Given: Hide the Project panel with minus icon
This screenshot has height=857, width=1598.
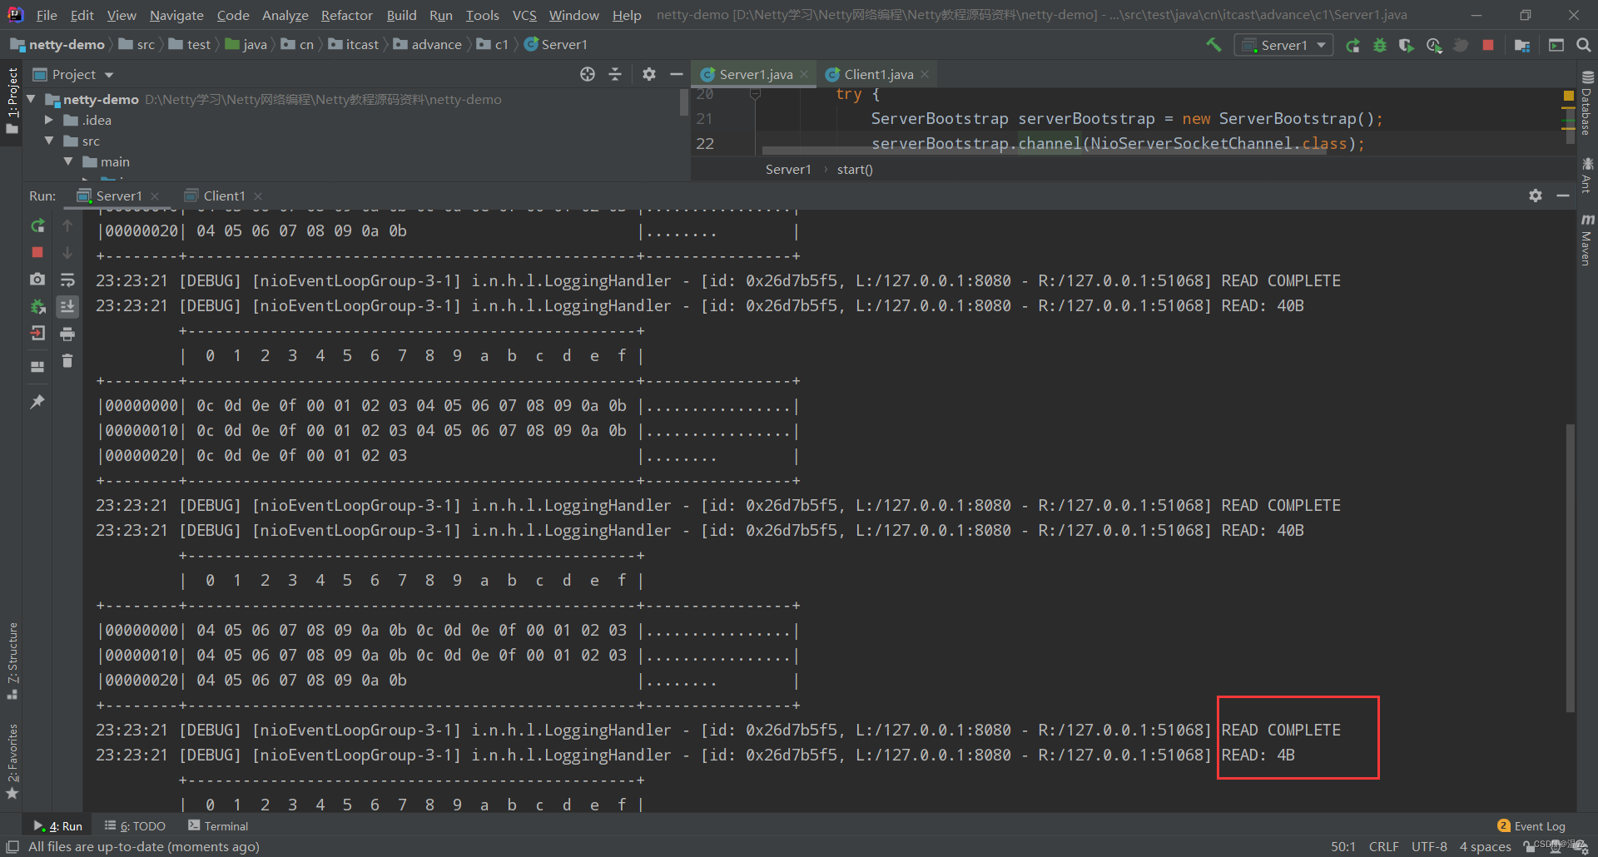Looking at the screenshot, I should pos(677,74).
